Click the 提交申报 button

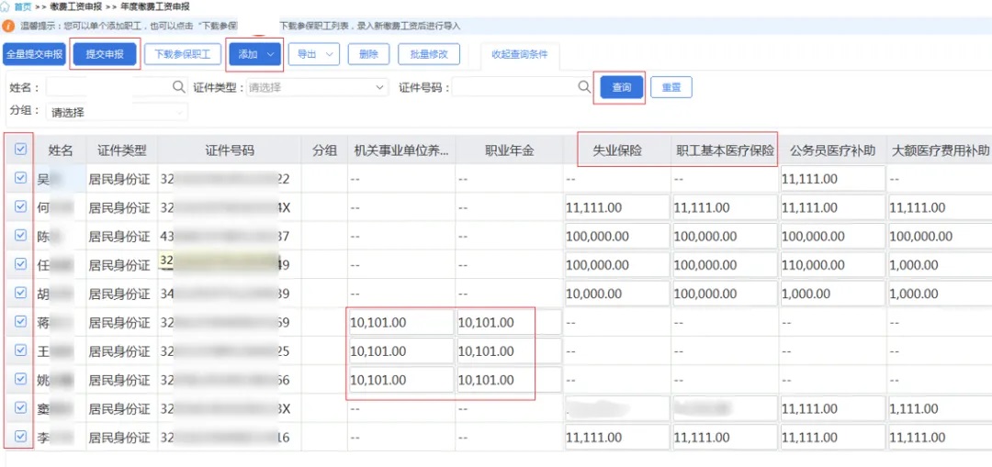[x=105, y=55]
